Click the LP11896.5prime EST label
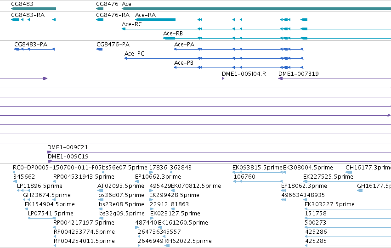The width and height of the screenshot is (391, 248). [40, 186]
